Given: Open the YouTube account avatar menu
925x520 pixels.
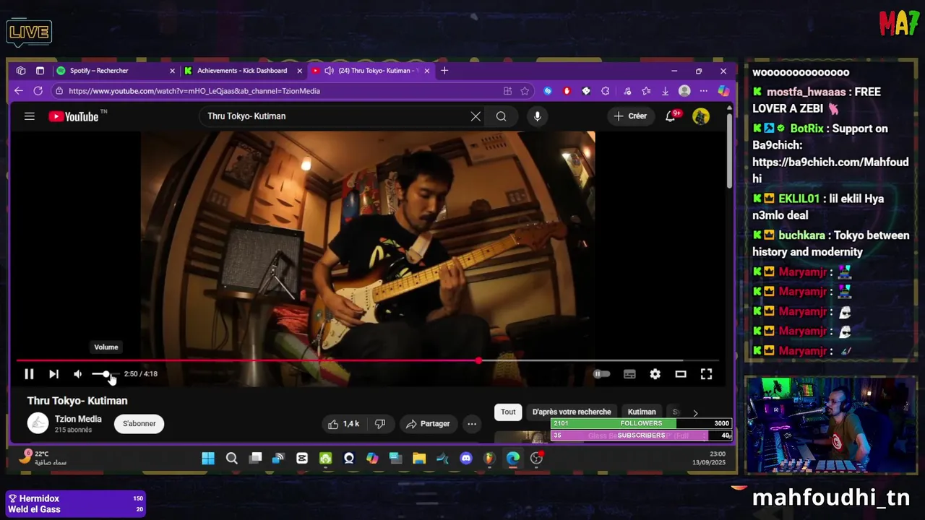Looking at the screenshot, I should tap(701, 116).
